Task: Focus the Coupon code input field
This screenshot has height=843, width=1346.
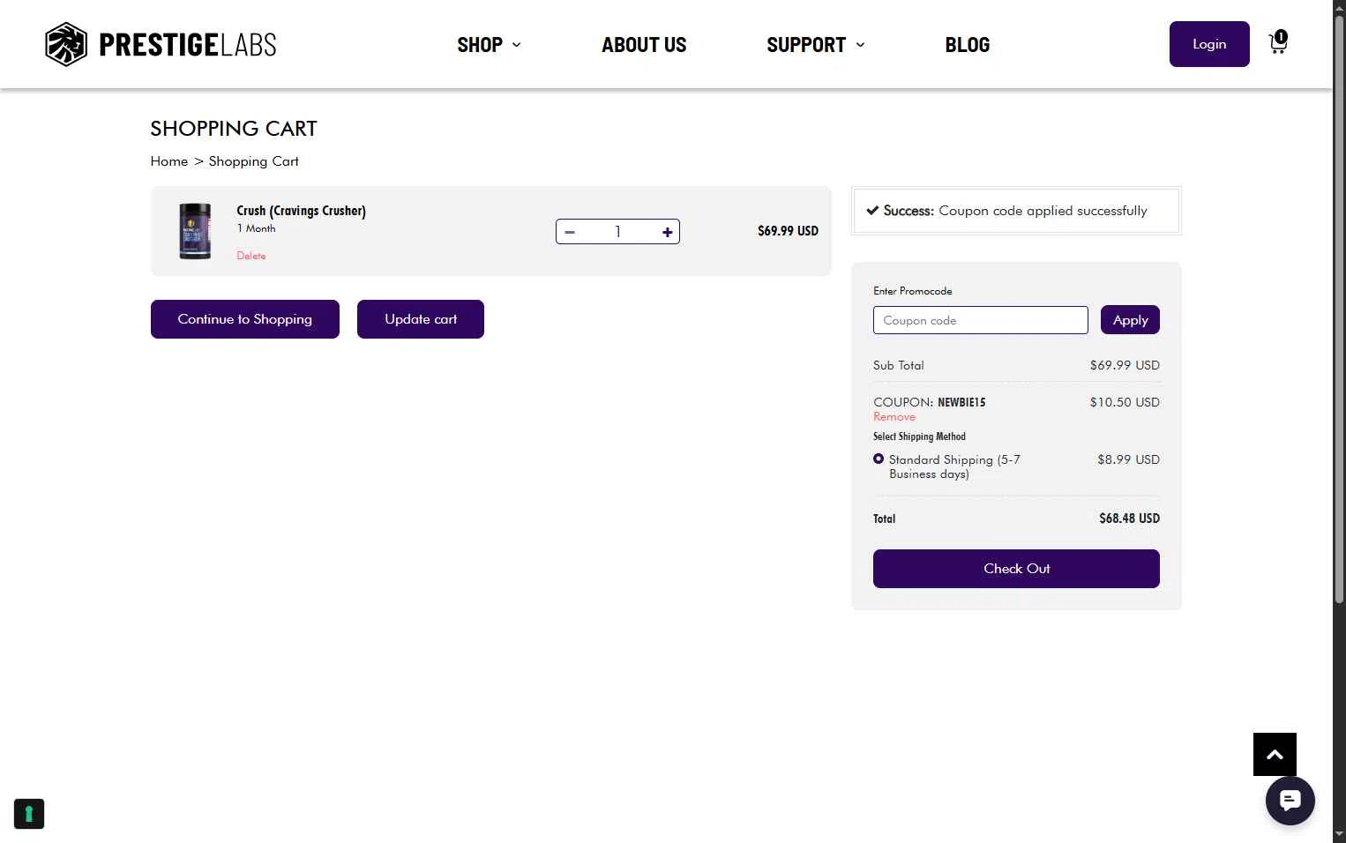Action: pos(981,320)
